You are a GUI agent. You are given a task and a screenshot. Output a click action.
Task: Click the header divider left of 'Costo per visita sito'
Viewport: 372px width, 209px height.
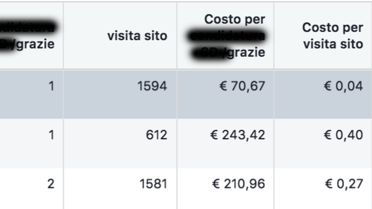tap(274, 36)
